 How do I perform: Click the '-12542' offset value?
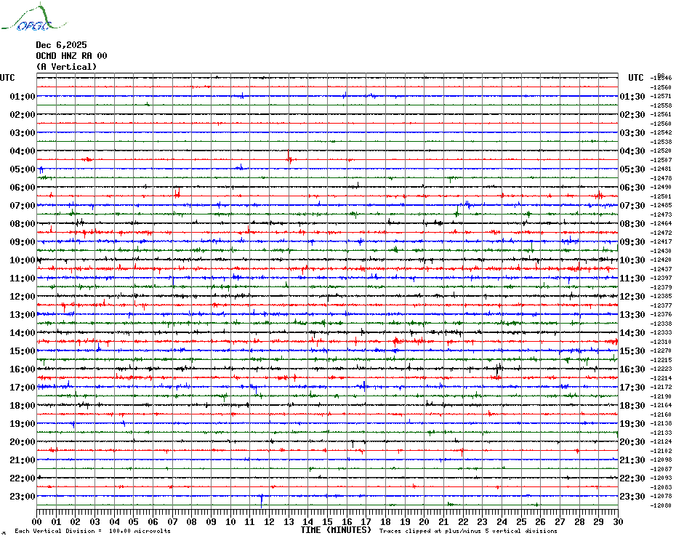pos(661,132)
